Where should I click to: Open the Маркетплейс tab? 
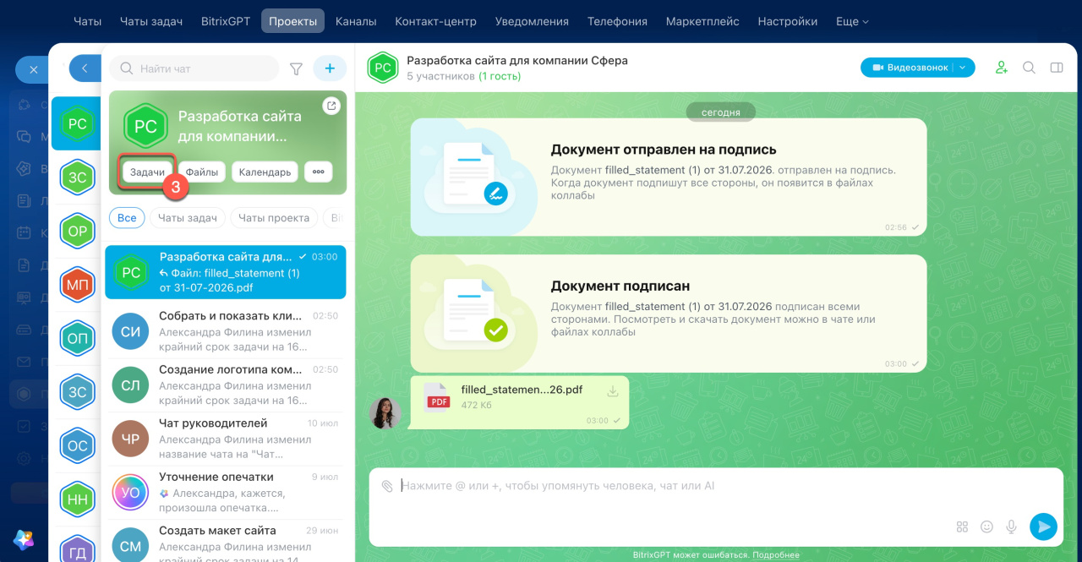point(702,21)
